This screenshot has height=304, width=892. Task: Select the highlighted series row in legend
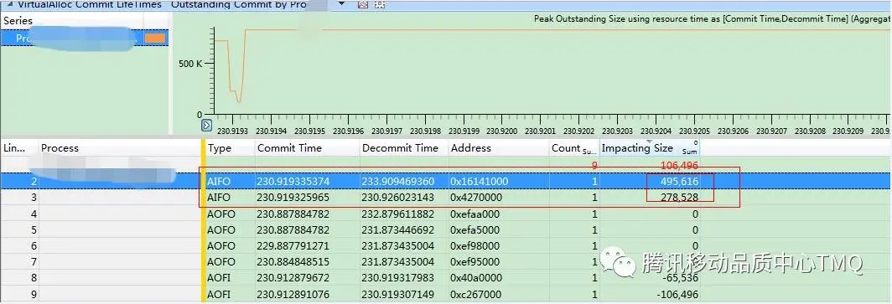point(84,38)
